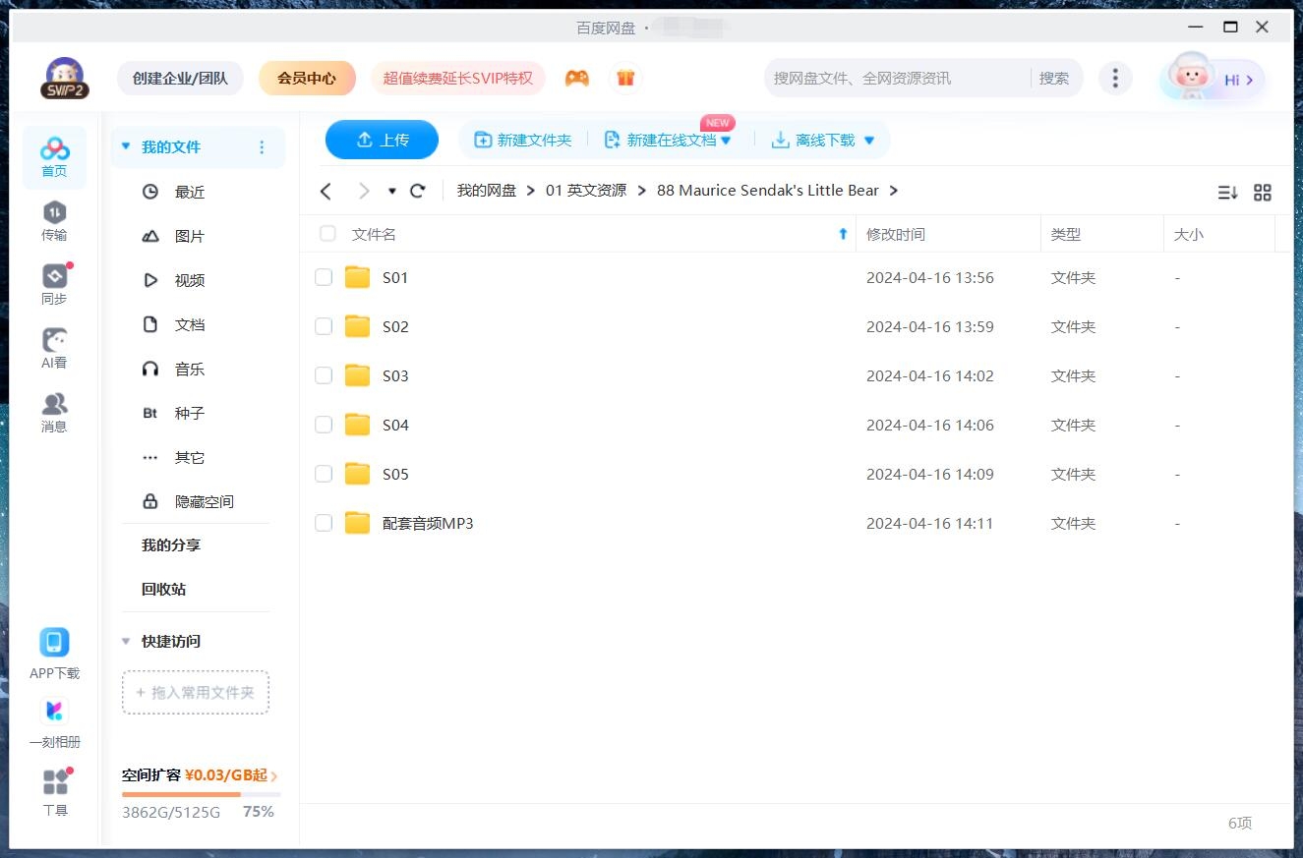Expand the 新建在线文档 dropdown arrow
Screen dimensions: 1303x858
(725, 140)
